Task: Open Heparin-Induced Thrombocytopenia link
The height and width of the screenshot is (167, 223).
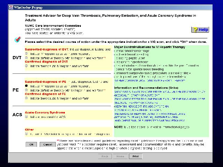Action: pyautogui.click(x=141, y=106)
